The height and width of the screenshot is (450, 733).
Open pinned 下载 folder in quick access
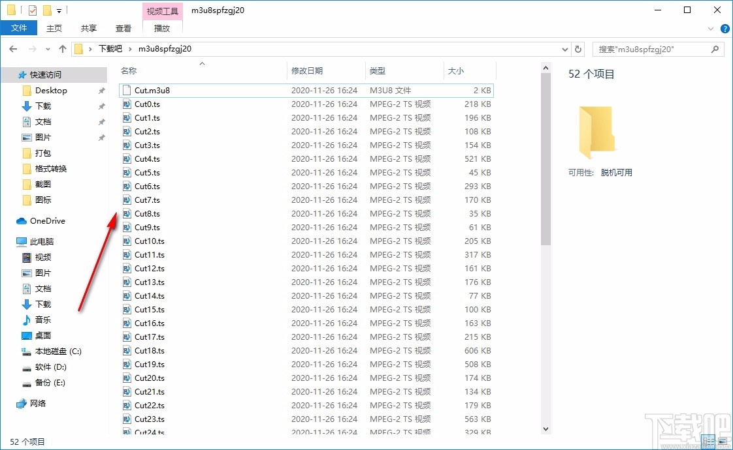(x=43, y=106)
